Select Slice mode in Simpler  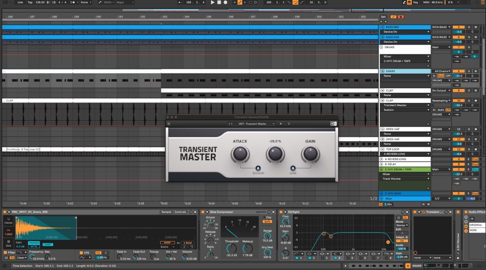(x=9, y=243)
